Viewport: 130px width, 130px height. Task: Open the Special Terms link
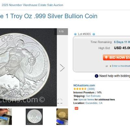[x=86, y=99]
